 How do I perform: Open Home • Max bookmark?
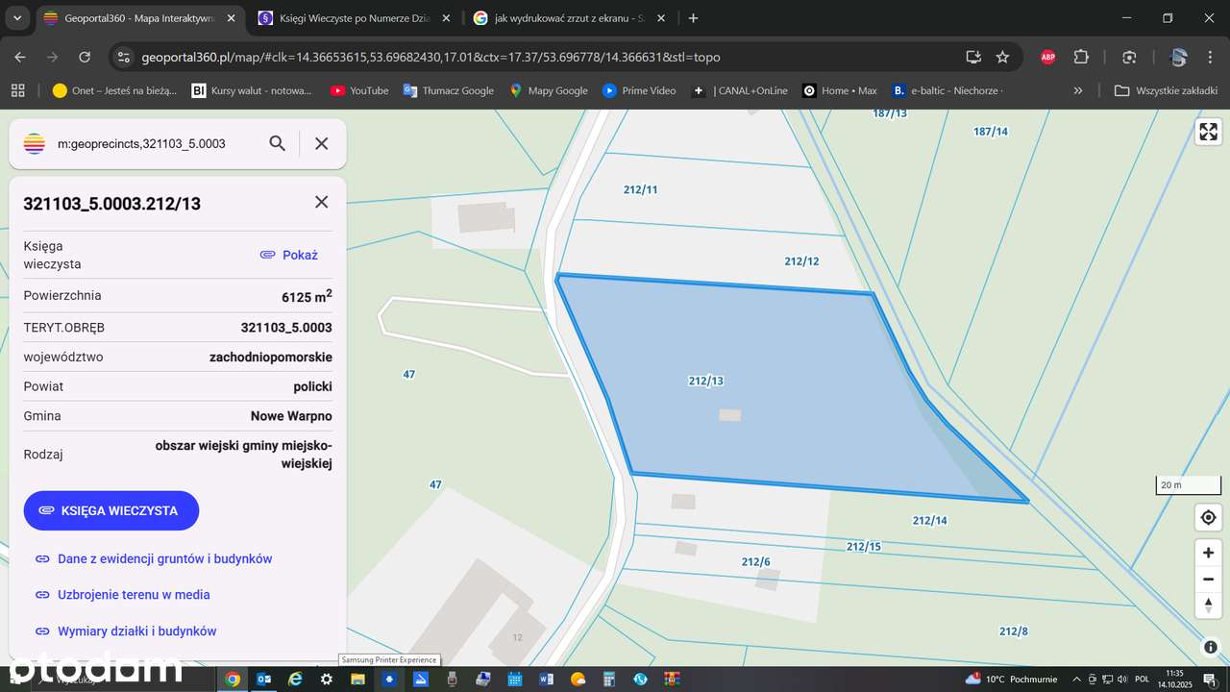[840, 90]
